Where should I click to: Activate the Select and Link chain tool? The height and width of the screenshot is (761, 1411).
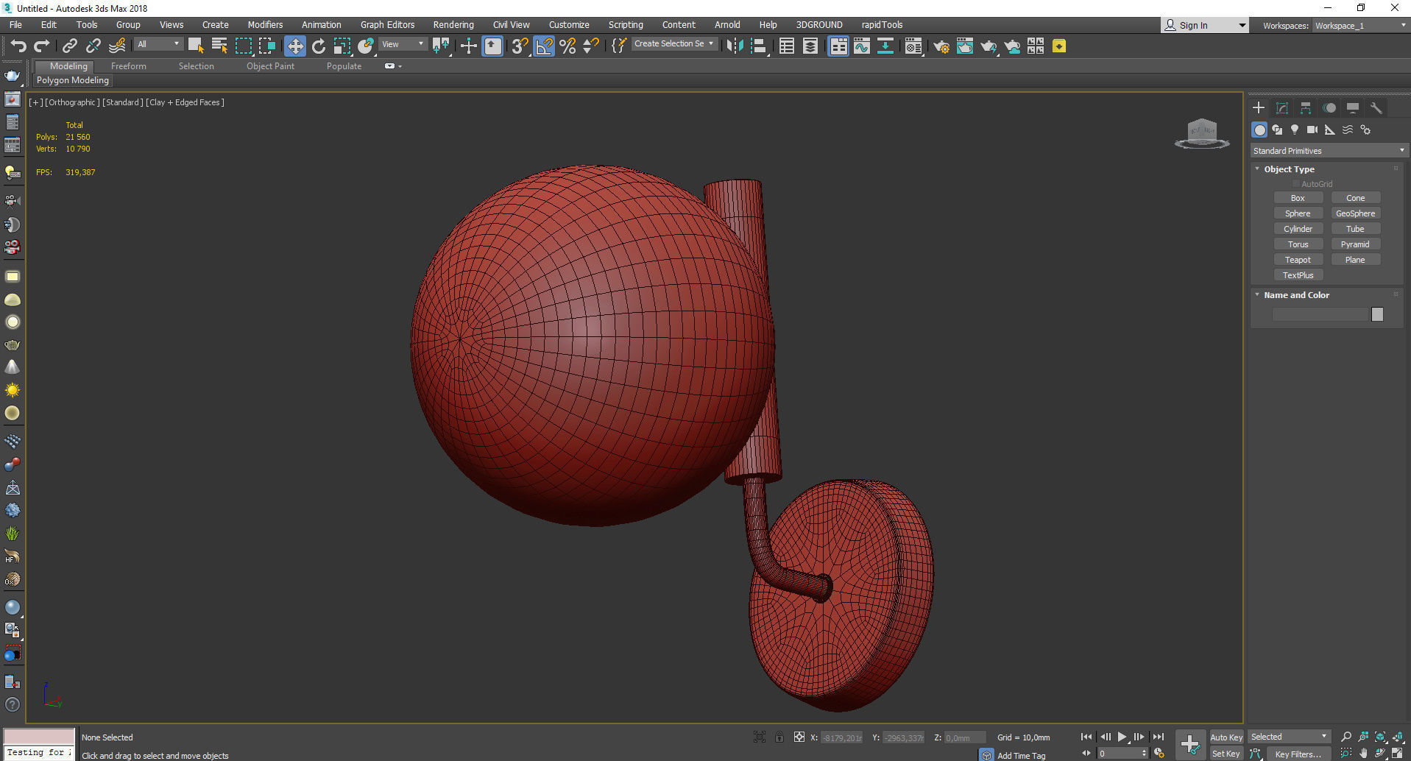pyautogui.click(x=69, y=46)
